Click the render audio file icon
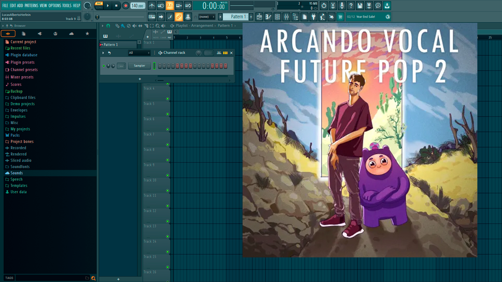The width and height of the screenshot is (502, 282). 369,6
